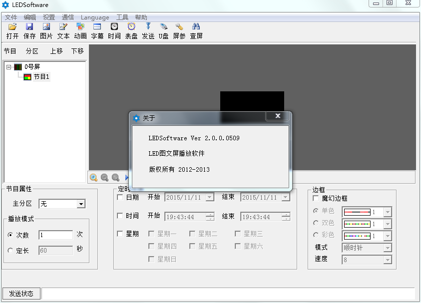Open the 工具 menu
421x303 pixels.
(122, 17)
